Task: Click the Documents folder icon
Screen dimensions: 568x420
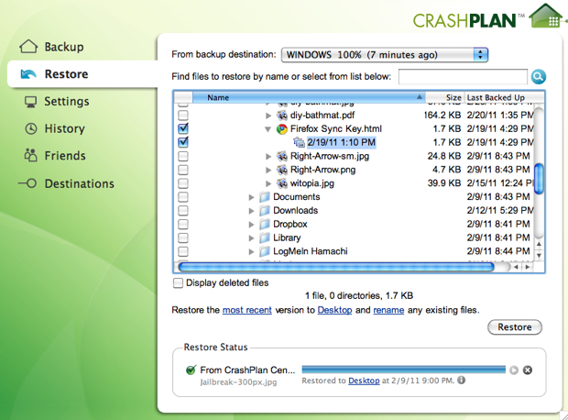Action: pyautogui.click(x=265, y=197)
